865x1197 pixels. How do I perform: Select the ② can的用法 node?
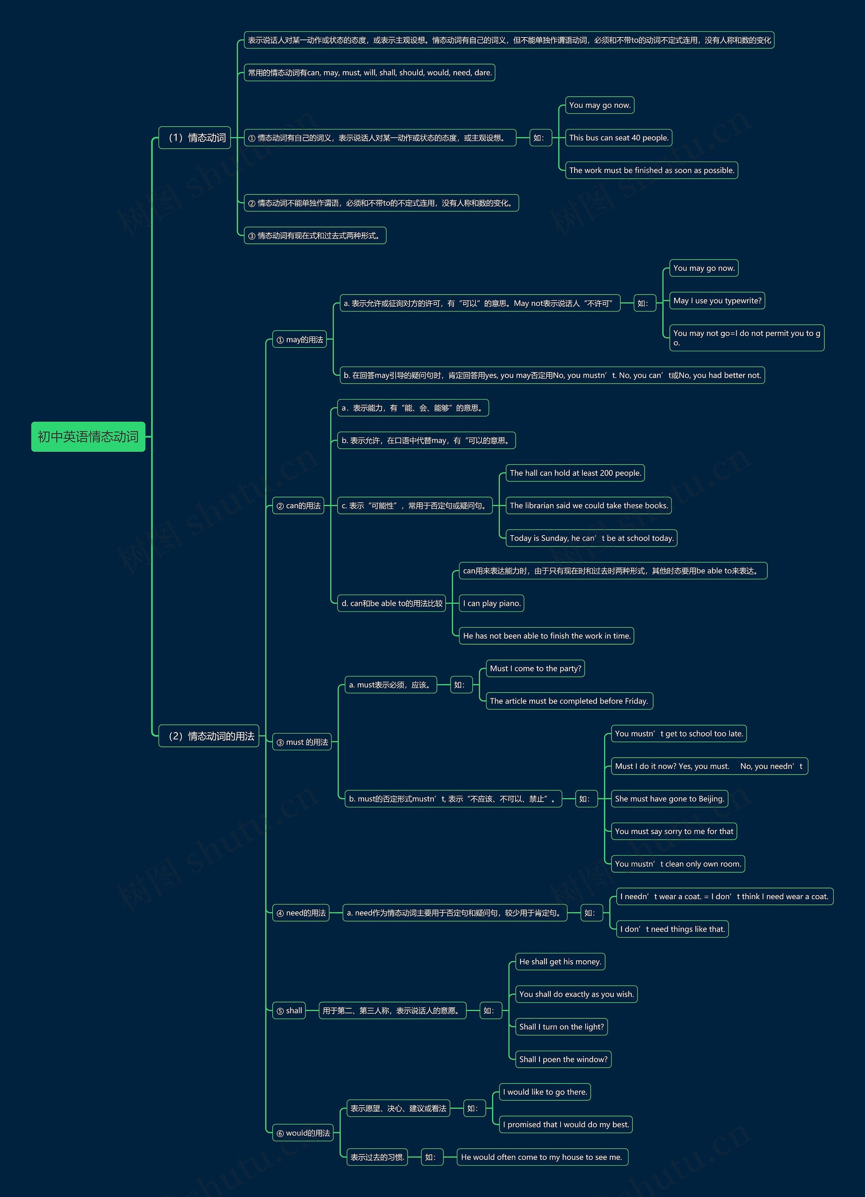(298, 505)
